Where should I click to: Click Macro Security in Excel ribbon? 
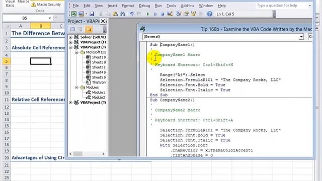(x=46, y=5)
